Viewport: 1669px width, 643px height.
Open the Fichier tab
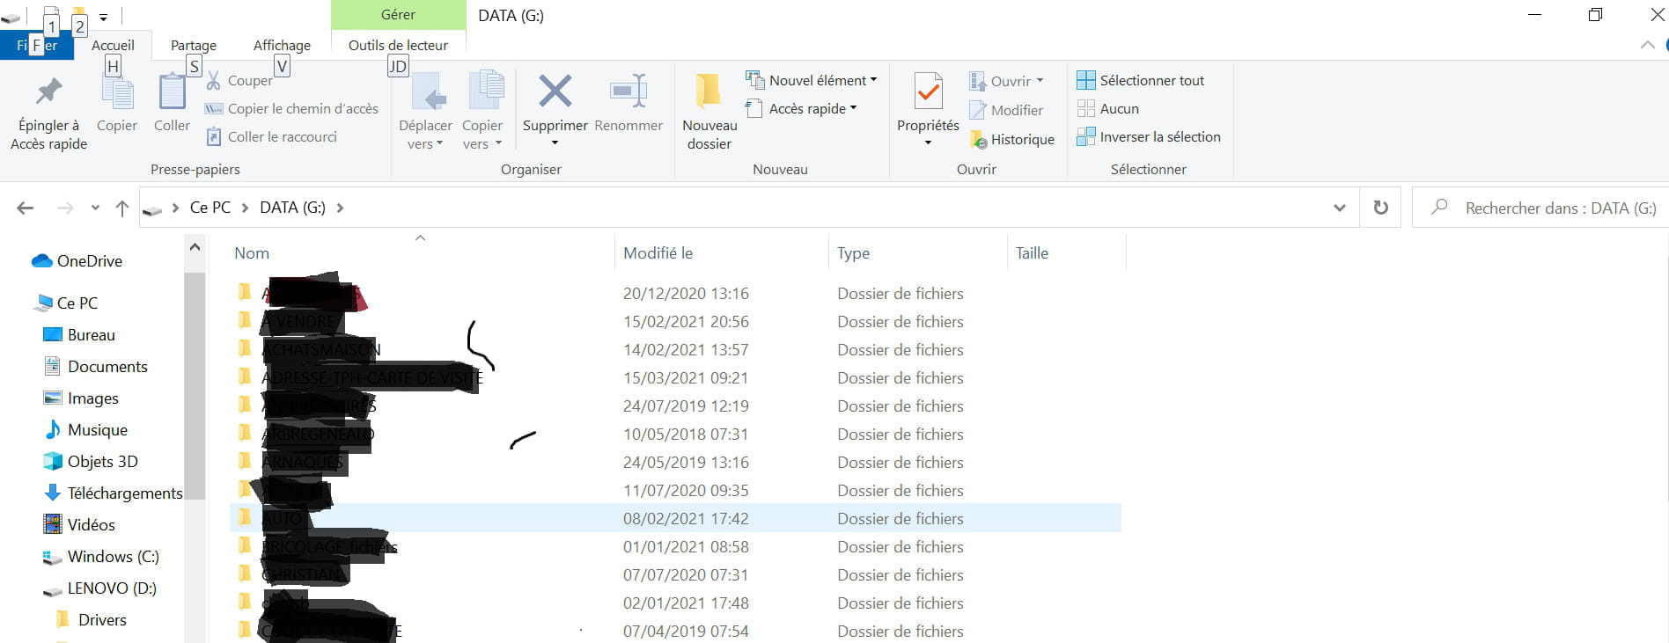tap(36, 45)
